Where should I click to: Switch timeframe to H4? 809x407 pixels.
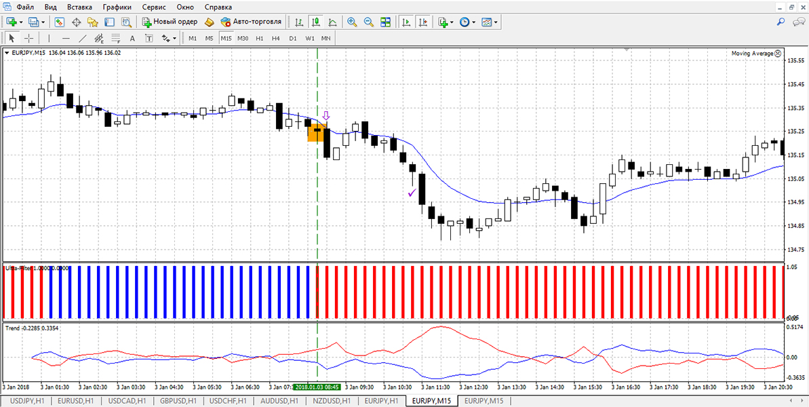point(276,38)
